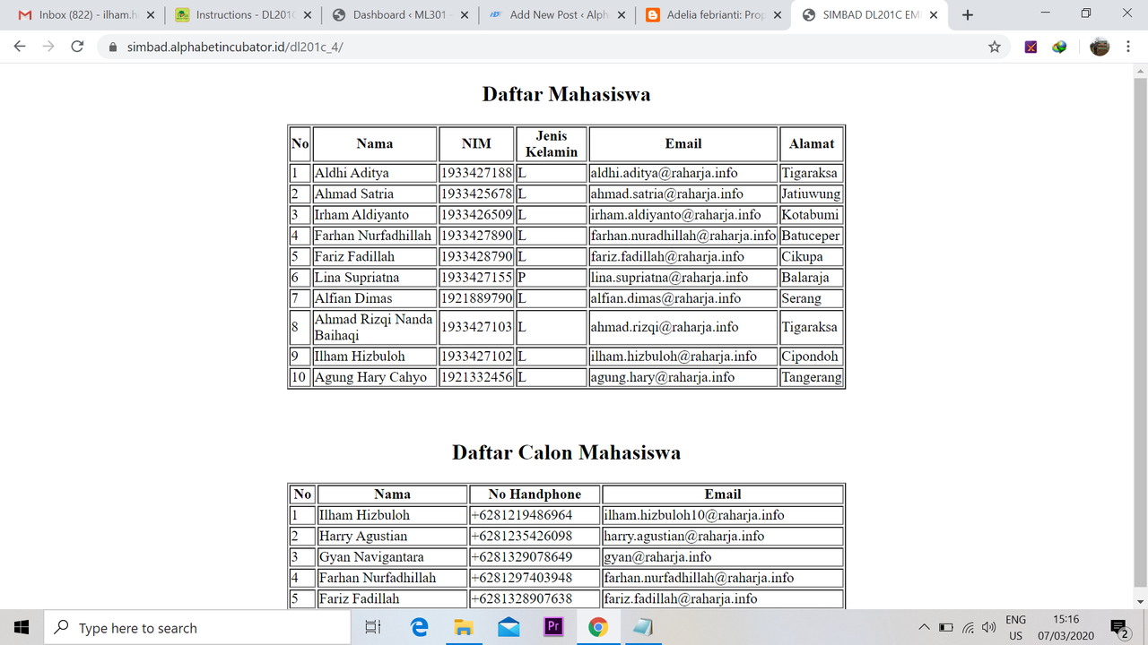The width and height of the screenshot is (1148, 645).
Task: Open the Chrome three-dot menu
Action: tap(1128, 47)
